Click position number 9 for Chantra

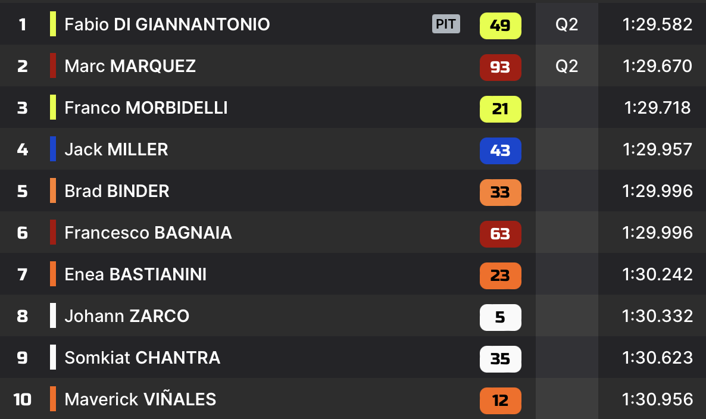coord(22,358)
